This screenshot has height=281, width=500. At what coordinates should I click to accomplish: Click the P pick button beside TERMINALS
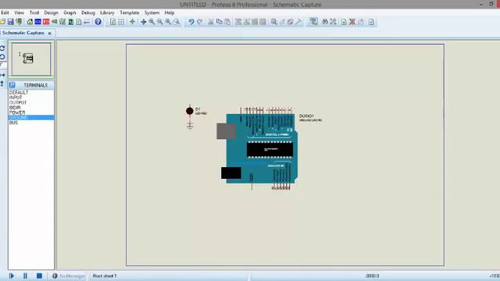[x=12, y=85]
